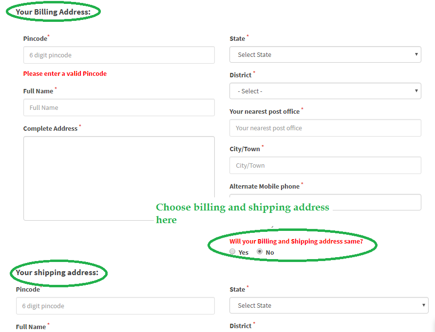
Task: Click the red billing and shipping same question
Action: point(296,241)
